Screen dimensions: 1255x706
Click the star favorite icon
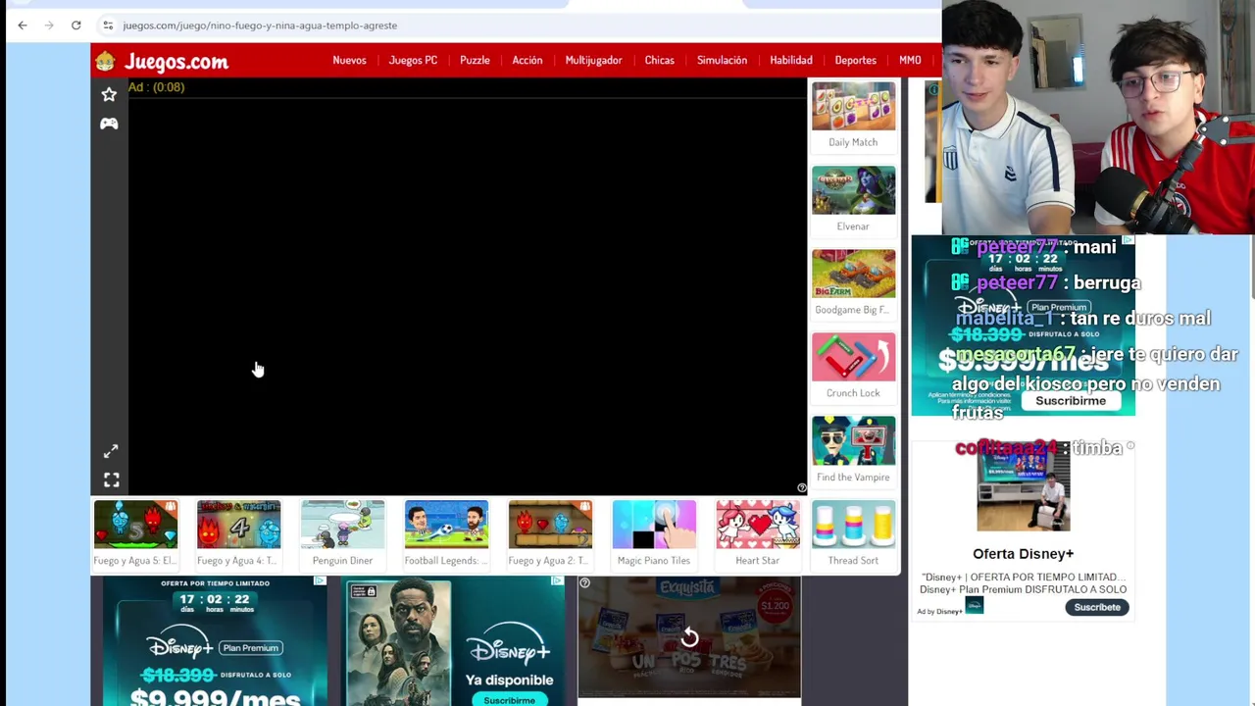[x=109, y=94]
